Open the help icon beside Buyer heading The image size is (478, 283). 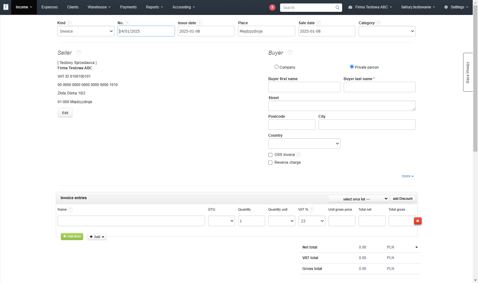point(290,52)
